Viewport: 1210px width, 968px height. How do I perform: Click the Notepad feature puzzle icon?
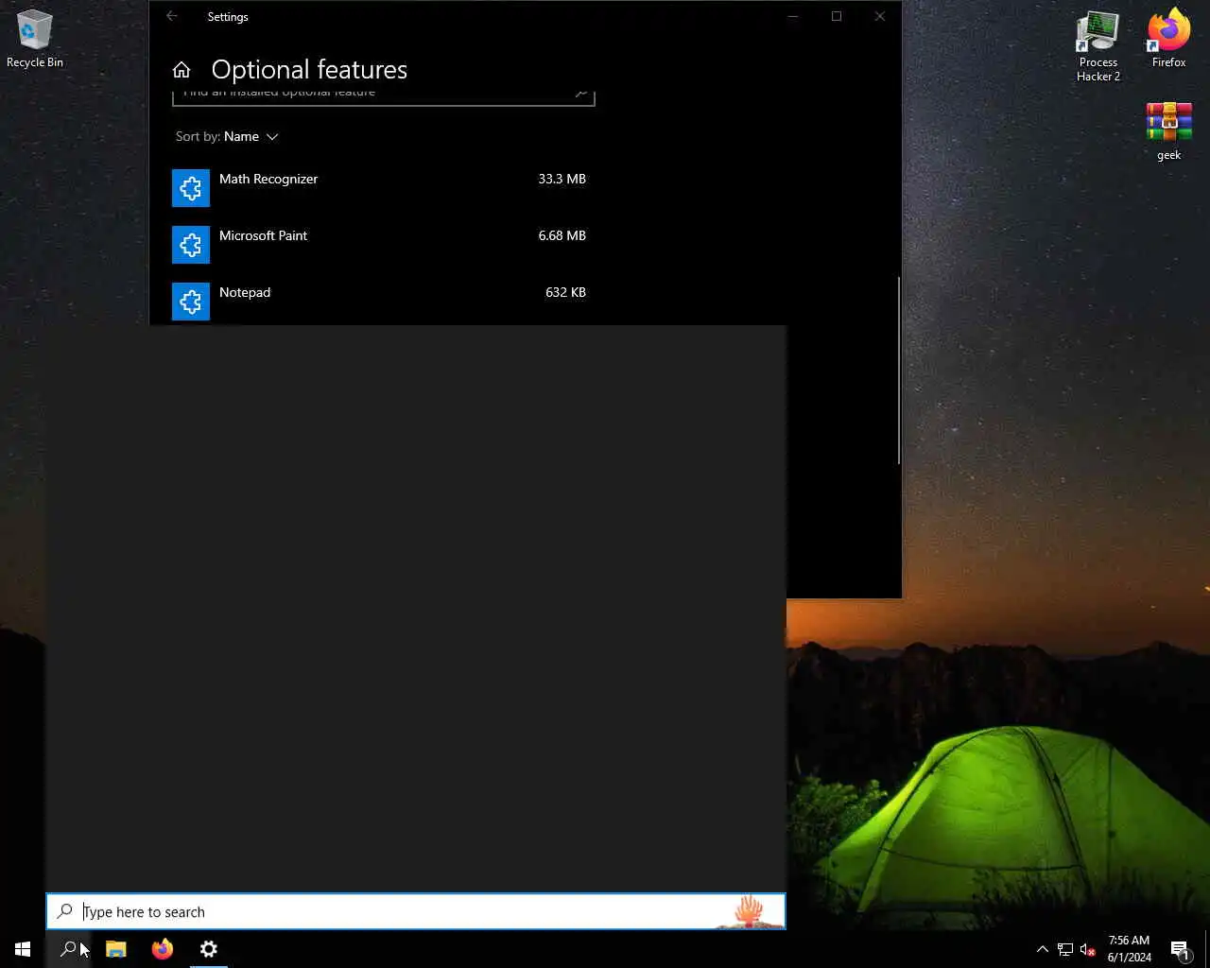point(191,302)
